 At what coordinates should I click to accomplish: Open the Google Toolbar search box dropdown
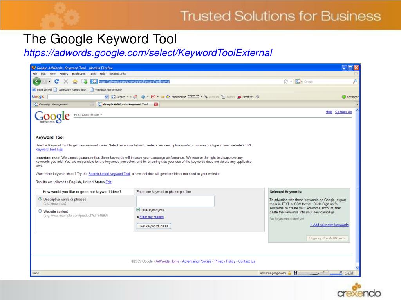[x=107, y=97]
